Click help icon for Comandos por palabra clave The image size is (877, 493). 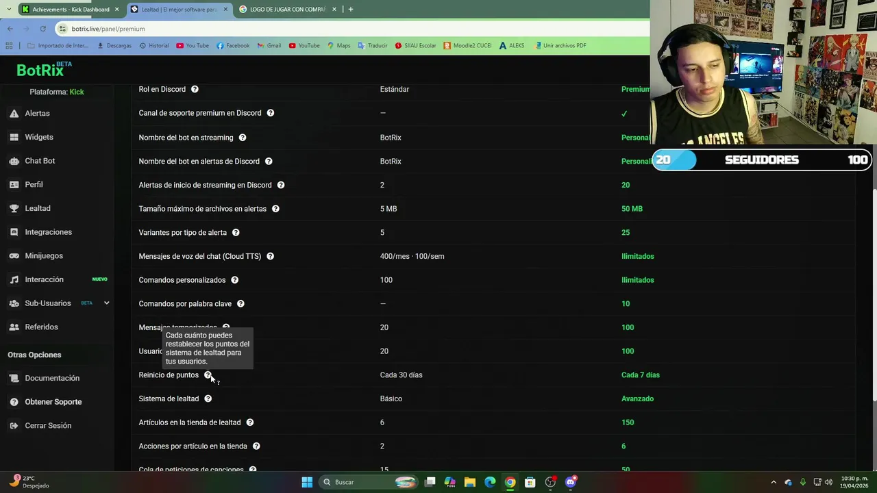tap(240, 304)
